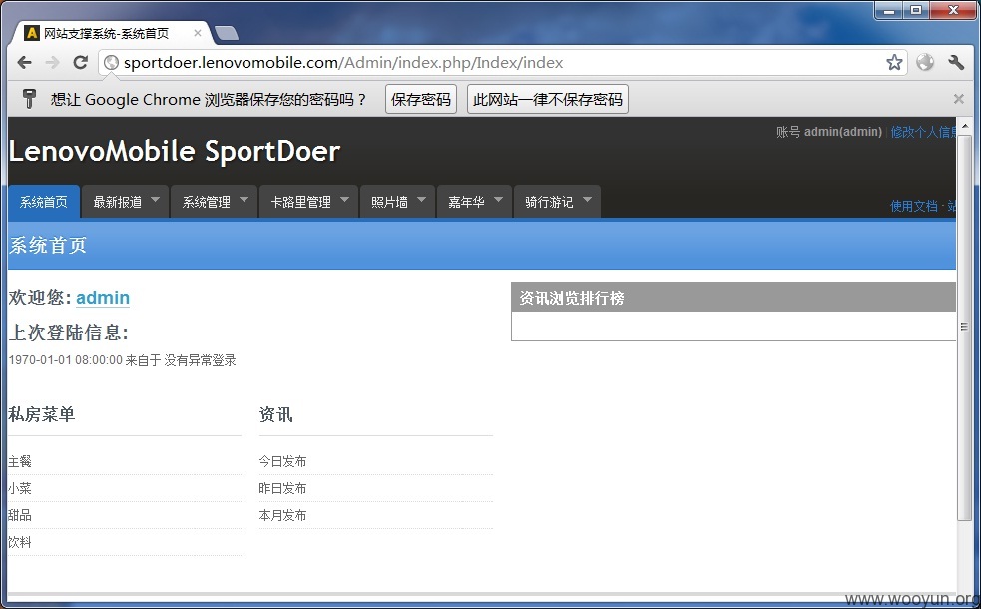981x609 pixels.
Task: Click the 资讯浏览排行榜 panel header
Action: click(734, 298)
